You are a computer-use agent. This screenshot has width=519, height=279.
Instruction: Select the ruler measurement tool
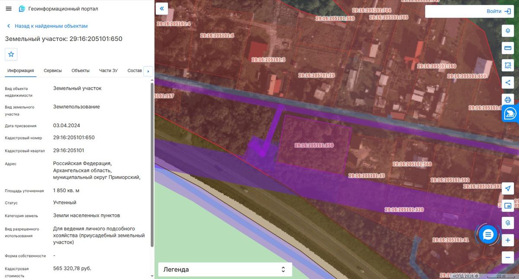pyautogui.click(x=508, y=48)
